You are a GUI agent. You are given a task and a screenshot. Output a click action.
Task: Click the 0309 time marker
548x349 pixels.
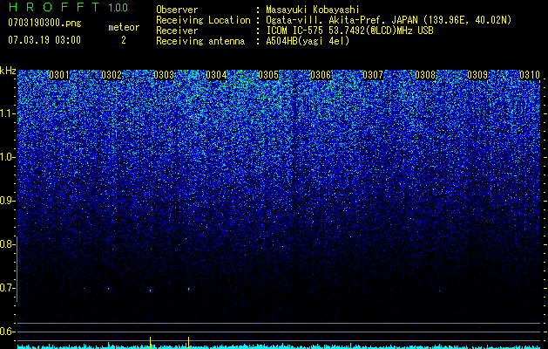point(477,75)
